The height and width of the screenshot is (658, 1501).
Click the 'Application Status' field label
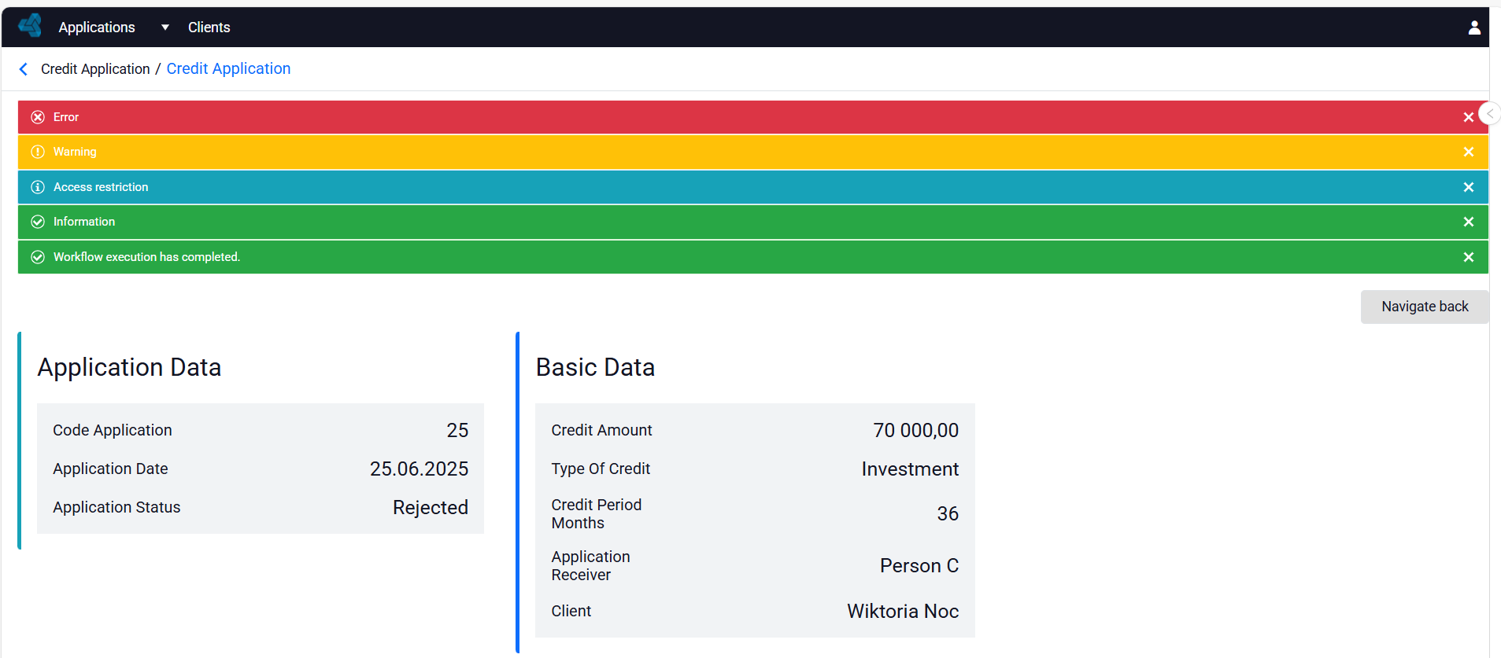pos(116,507)
